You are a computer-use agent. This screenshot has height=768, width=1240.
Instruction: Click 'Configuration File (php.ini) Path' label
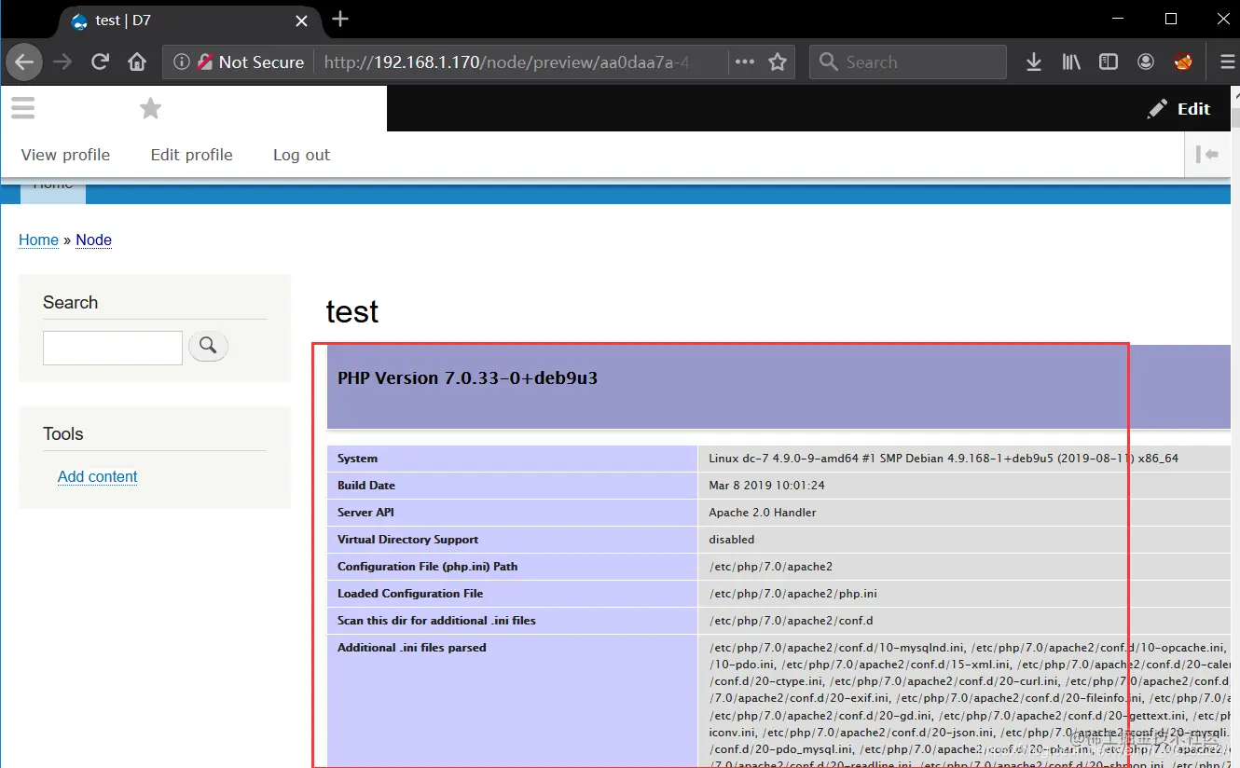pyautogui.click(x=427, y=567)
